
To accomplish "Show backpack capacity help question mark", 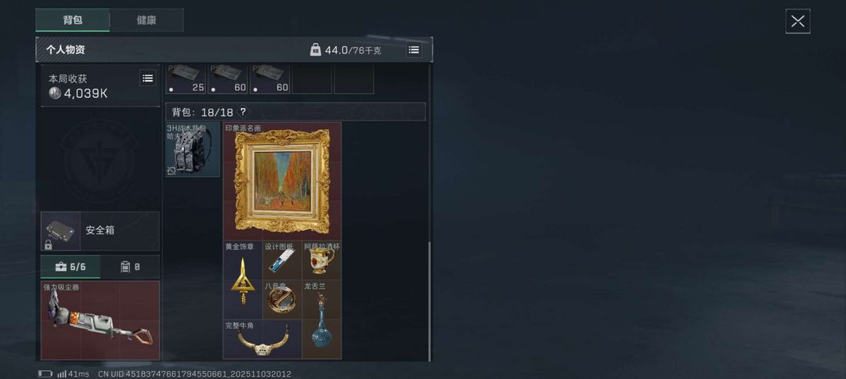I will click(244, 112).
